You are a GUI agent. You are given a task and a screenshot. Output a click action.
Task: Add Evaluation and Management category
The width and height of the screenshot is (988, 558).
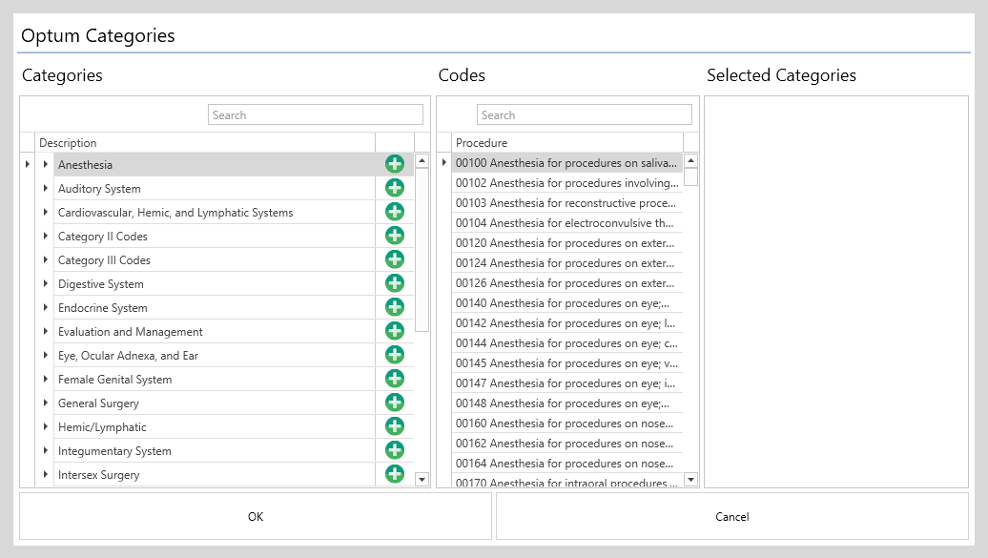click(x=395, y=331)
